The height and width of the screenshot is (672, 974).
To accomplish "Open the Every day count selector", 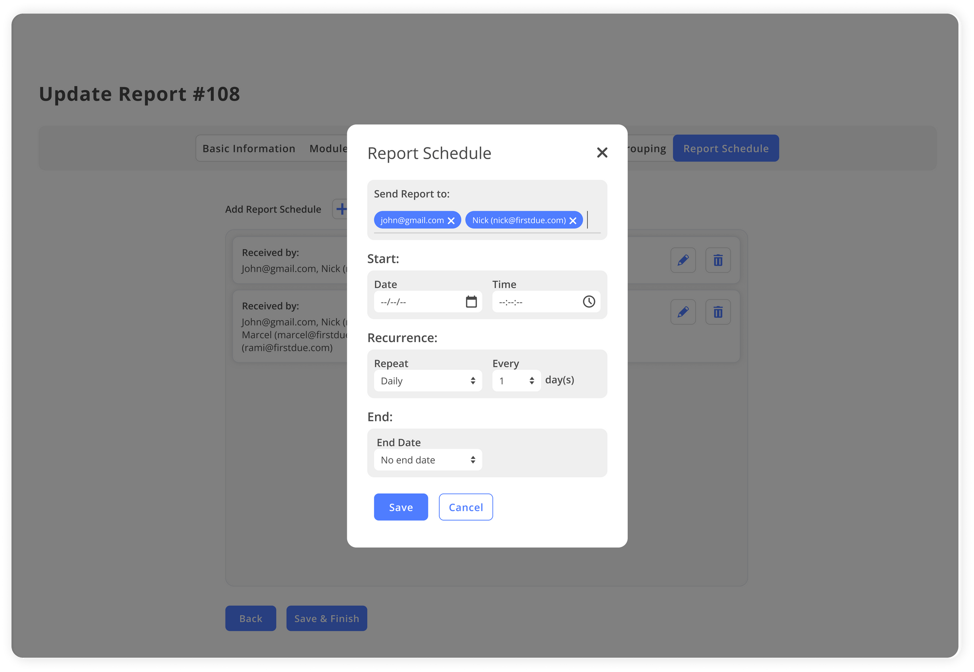I will (x=516, y=381).
